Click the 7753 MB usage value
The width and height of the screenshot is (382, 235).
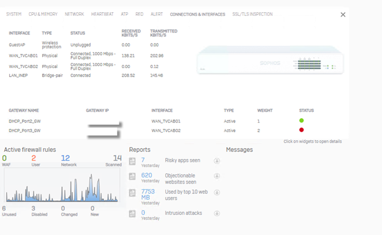[x=148, y=195]
